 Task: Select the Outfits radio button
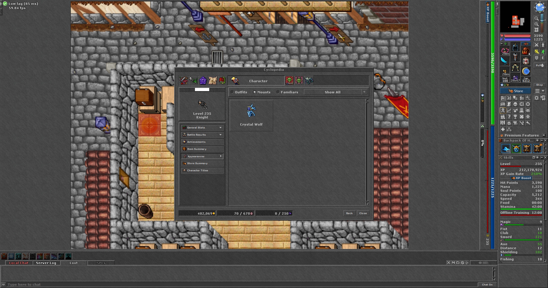232,92
